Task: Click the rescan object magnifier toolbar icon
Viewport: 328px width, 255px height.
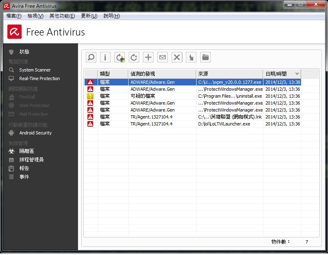Action: (x=91, y=58)
